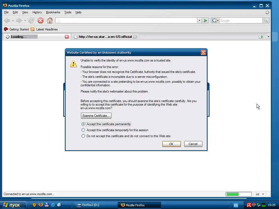Close the Unknown Authority dialog
279x209 pixels.
[x=203, y=53]
